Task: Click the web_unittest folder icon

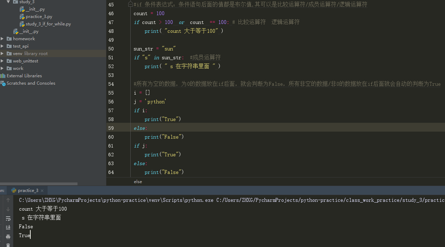Action: [x=9, y=61]
